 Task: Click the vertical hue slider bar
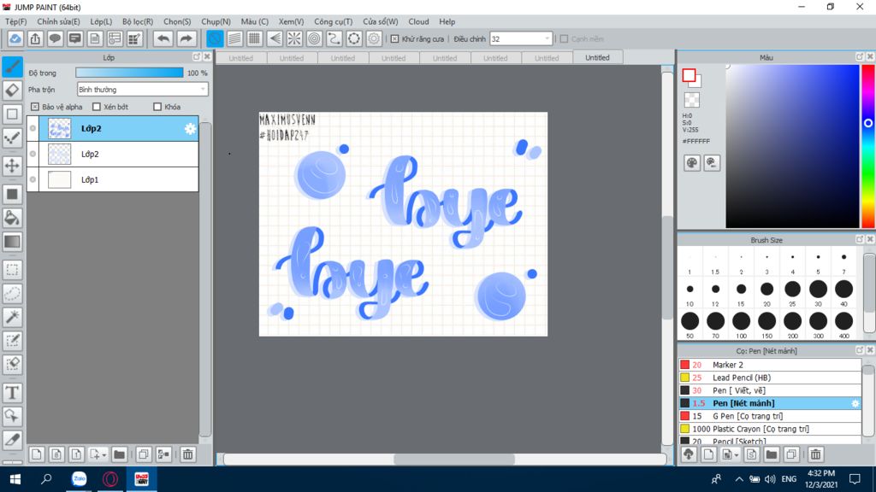[x=868, y=146]
